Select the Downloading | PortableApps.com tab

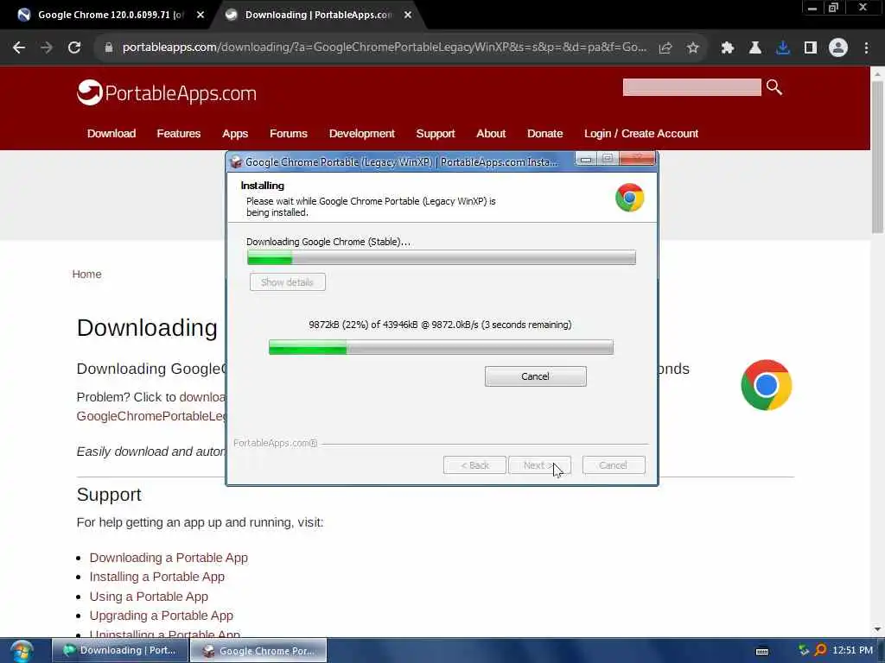[x=317, y=16]
